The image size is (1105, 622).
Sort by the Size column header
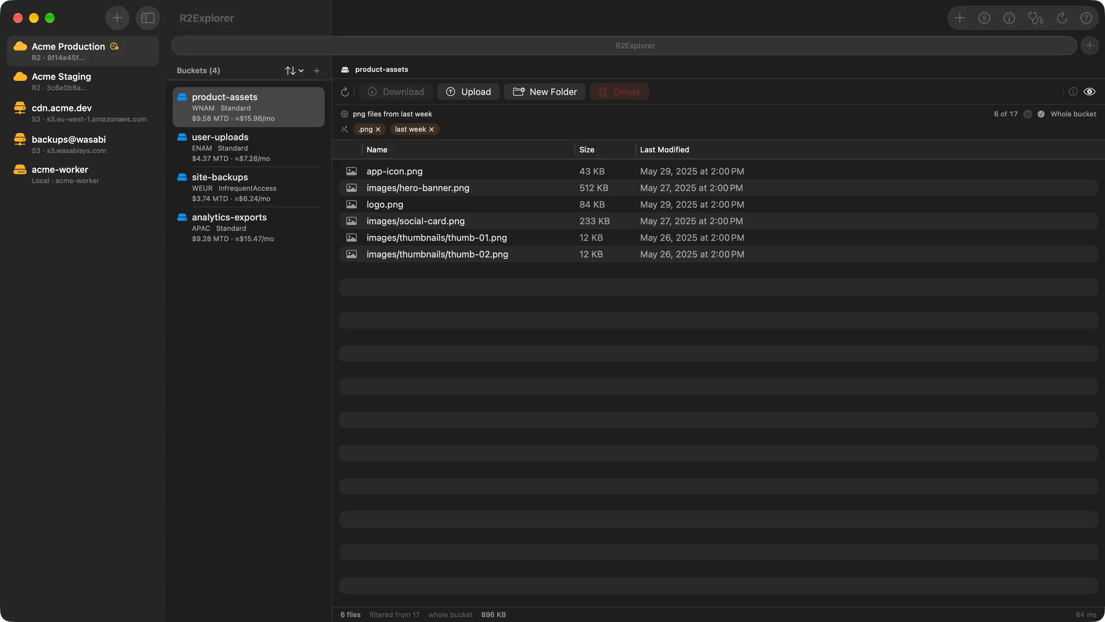coord(587,149)
